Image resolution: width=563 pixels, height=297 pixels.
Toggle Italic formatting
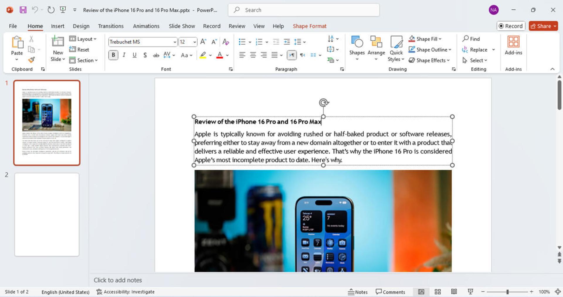pos(124,55)
